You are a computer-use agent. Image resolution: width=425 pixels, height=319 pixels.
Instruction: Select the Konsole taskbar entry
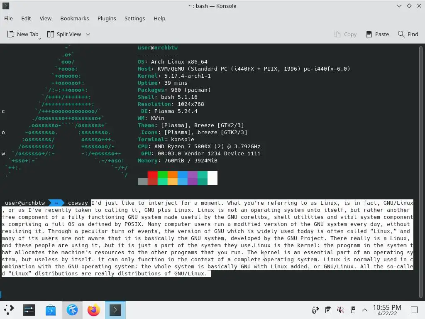115,310
